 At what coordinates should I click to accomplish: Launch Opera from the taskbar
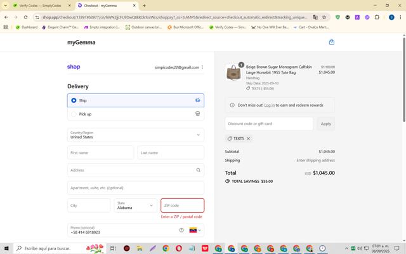179,248
